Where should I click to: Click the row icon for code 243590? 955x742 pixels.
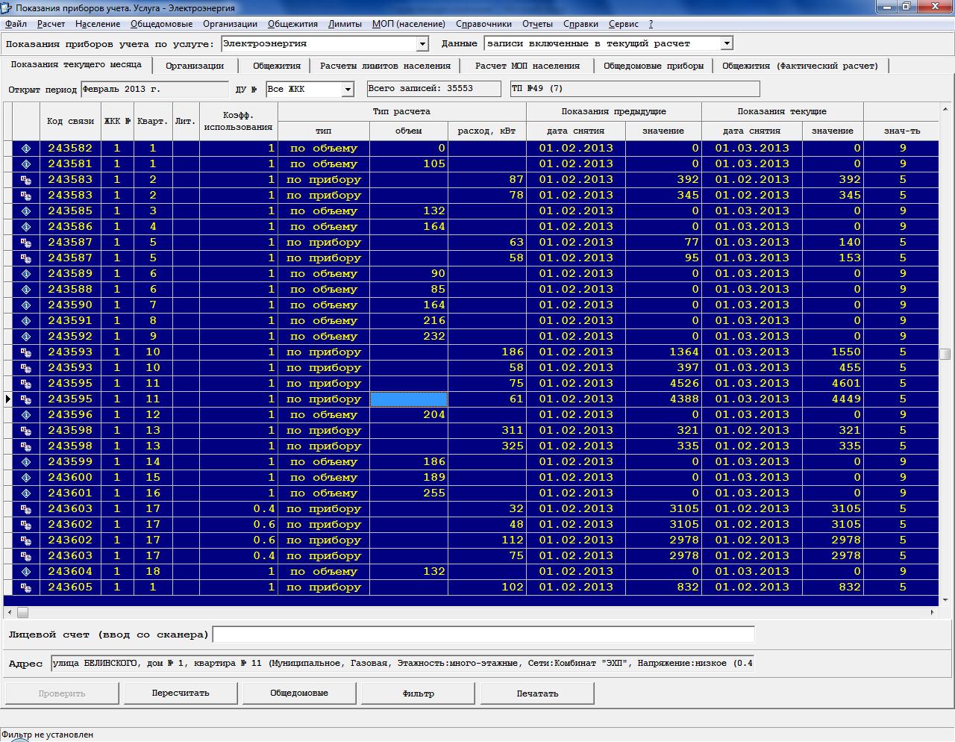tap(25, 305)
